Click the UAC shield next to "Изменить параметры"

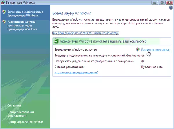138,49
